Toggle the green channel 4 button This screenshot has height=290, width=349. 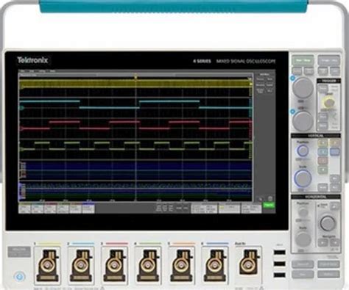[323, 170]
